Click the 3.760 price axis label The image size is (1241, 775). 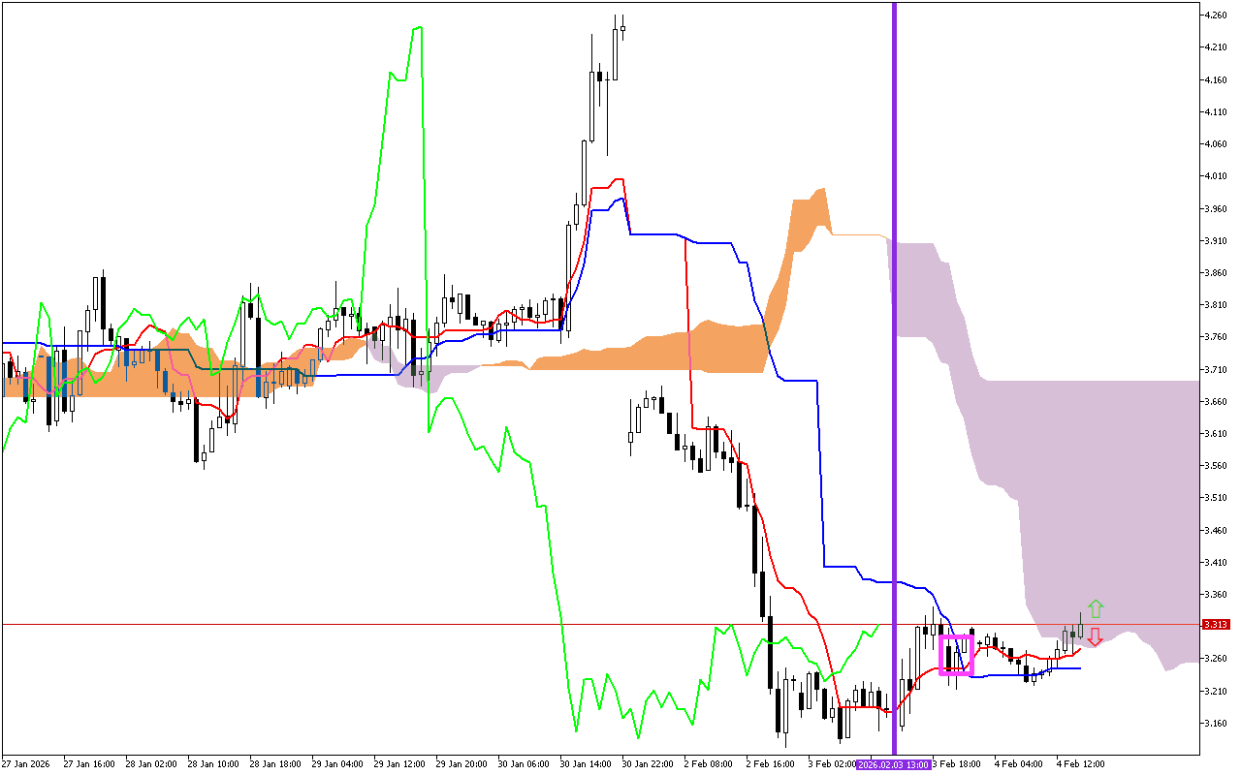tap(1216, 337)
